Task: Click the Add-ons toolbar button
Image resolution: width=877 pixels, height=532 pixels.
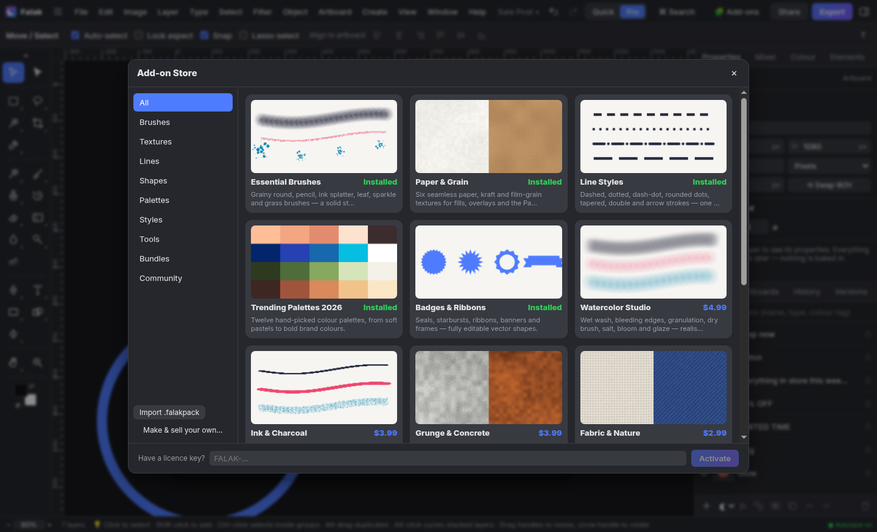Action: click(737, 12)
